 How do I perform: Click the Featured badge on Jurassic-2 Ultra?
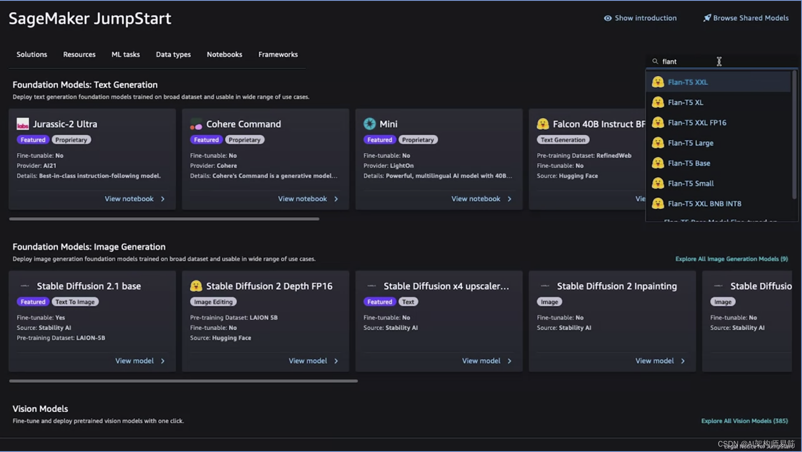tap(33, 140)
